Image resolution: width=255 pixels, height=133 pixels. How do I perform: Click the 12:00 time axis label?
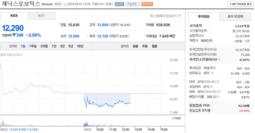point(126,130)
